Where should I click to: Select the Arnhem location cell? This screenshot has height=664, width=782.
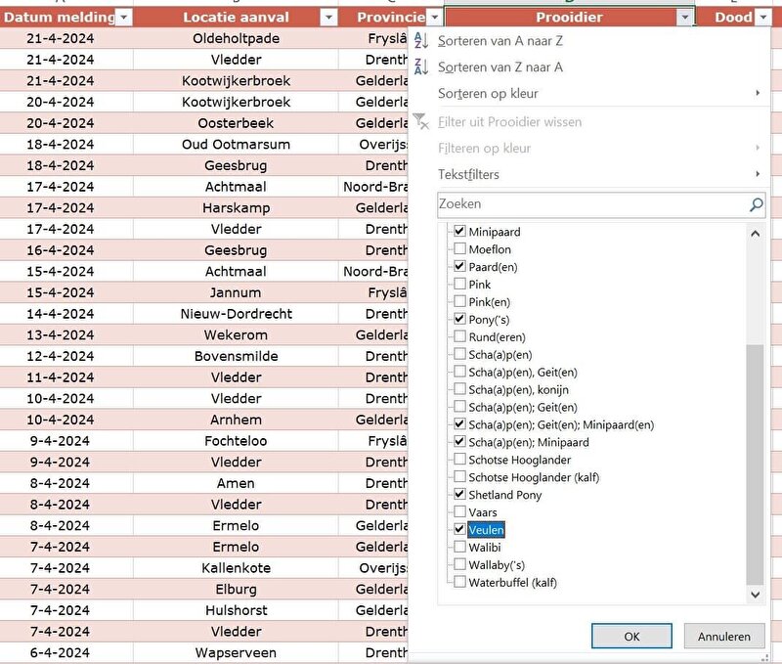point(236,420)
